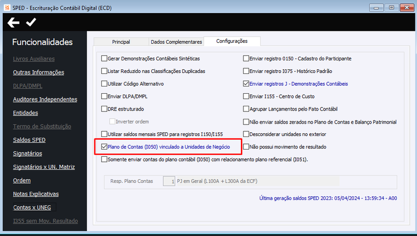Viewport: 417px width, 236px height.
Task: Open Saldos SPED link
Action: [x=29, y=140]
